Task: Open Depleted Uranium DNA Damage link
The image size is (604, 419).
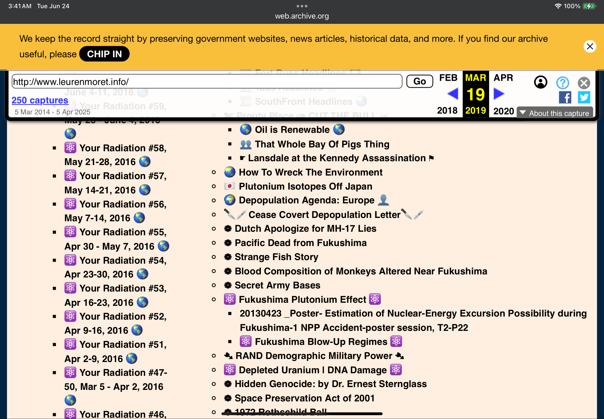Action: 313,370
